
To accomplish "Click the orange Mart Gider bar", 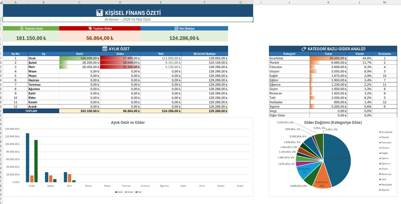I will pyautogui.click(x=70, y=178).
